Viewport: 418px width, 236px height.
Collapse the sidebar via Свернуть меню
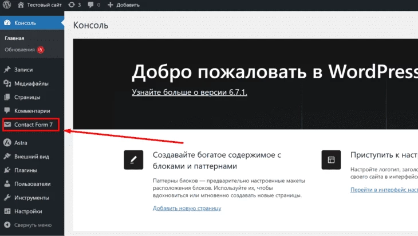point(32,225)
